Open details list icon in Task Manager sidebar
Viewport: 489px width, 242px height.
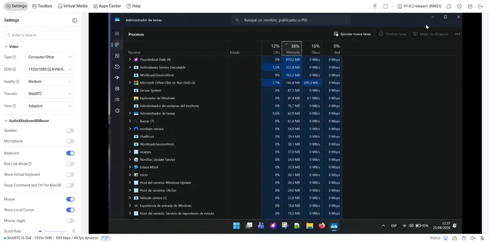coord(117,99)
